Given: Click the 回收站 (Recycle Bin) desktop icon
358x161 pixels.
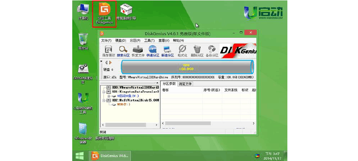Looking at the screenshot, I should (83, 41).
